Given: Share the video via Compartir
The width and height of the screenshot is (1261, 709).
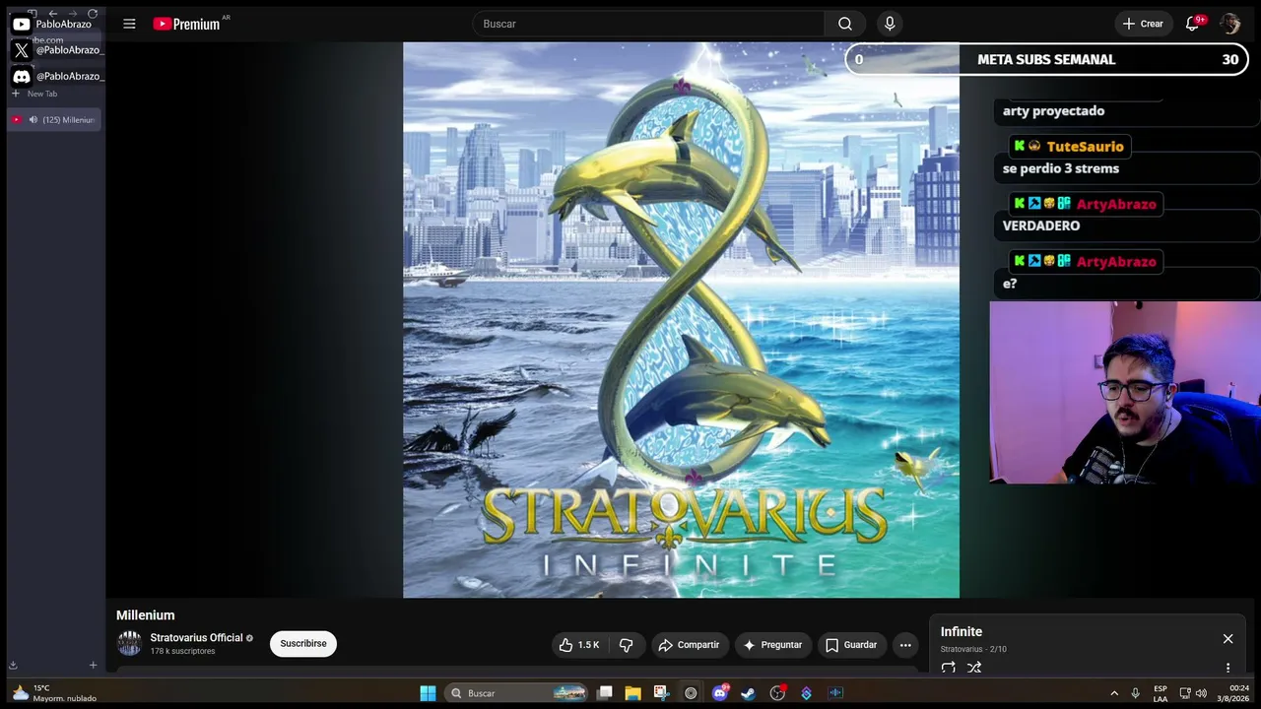Looking at the screenshot, I should 689,645.
